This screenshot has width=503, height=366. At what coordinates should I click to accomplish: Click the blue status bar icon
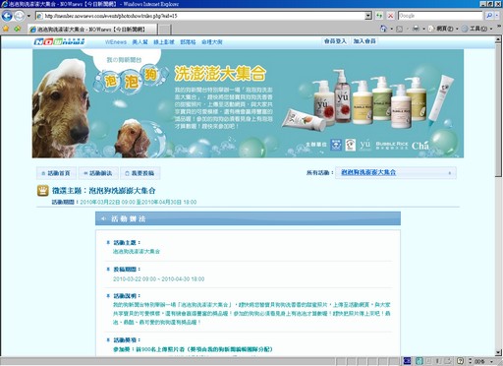pyautogui.click(x=407, y=361)
